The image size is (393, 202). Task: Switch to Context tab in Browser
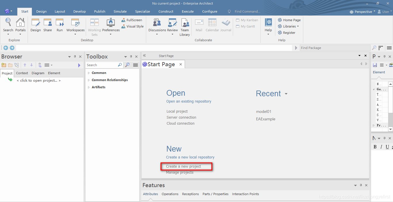(22, 73)
